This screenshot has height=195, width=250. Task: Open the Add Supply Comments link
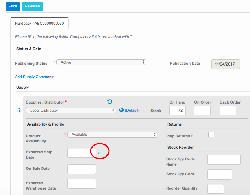pyautogui.click(x=35, y=77)
